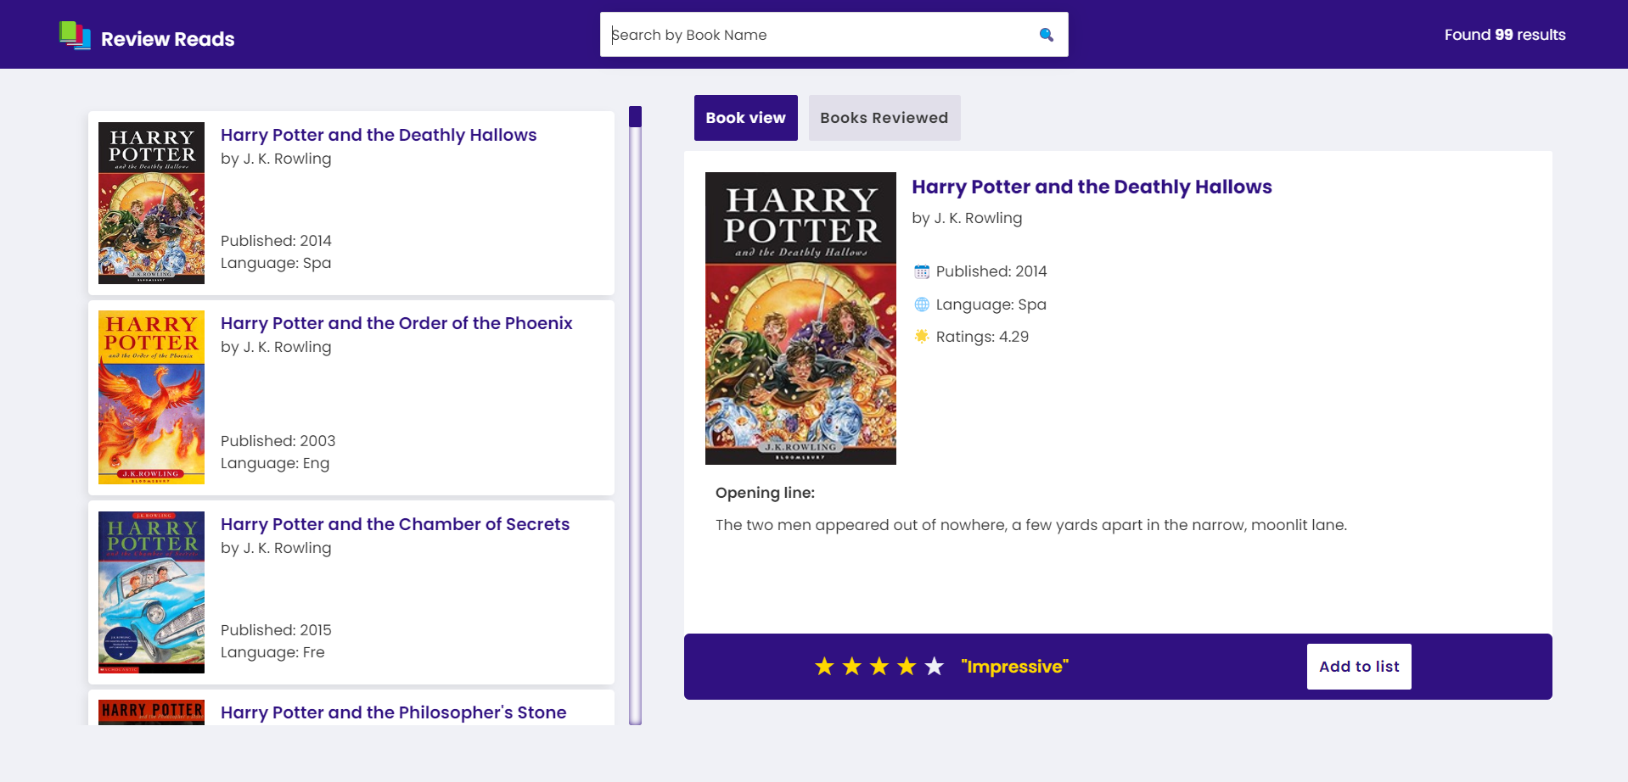The height and width of the screenshot is (782, 1628).
Task: Click Published: 2014 in Deathly Hallows list card
Action: pos(276,241)
